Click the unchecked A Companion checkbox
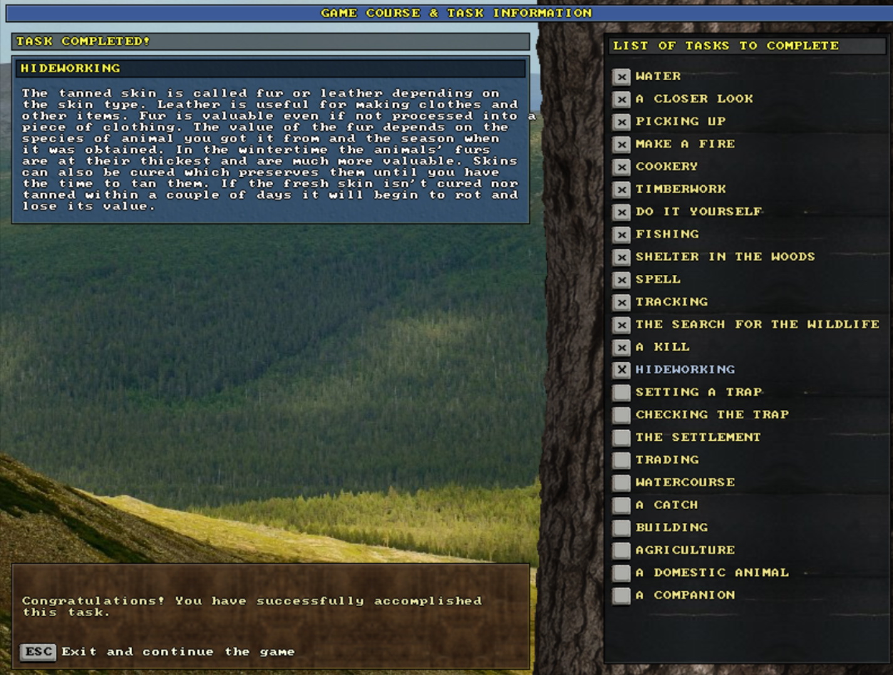 (621, 595)
